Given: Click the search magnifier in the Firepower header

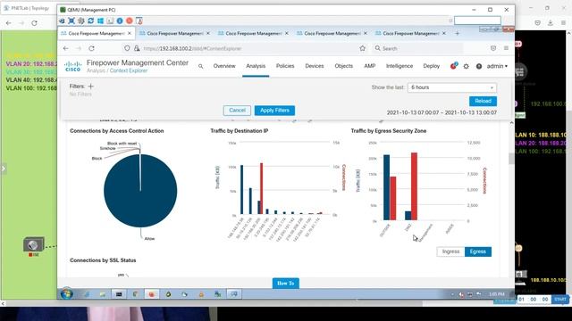Looking at the screenshot, I should [x=200, y=66].
